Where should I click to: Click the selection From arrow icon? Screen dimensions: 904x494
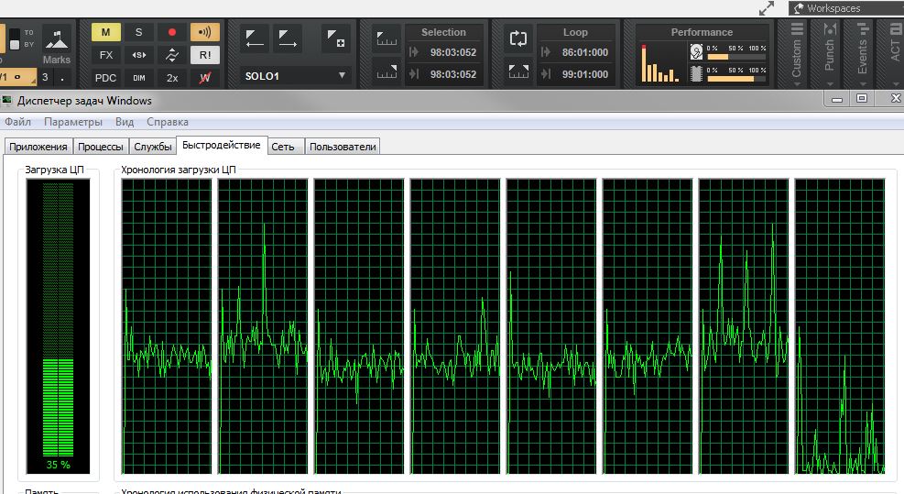click(414, 52)
